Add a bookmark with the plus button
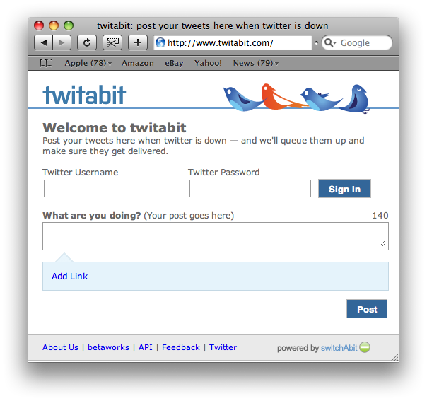Screen dimensions: 427x401 138,42
